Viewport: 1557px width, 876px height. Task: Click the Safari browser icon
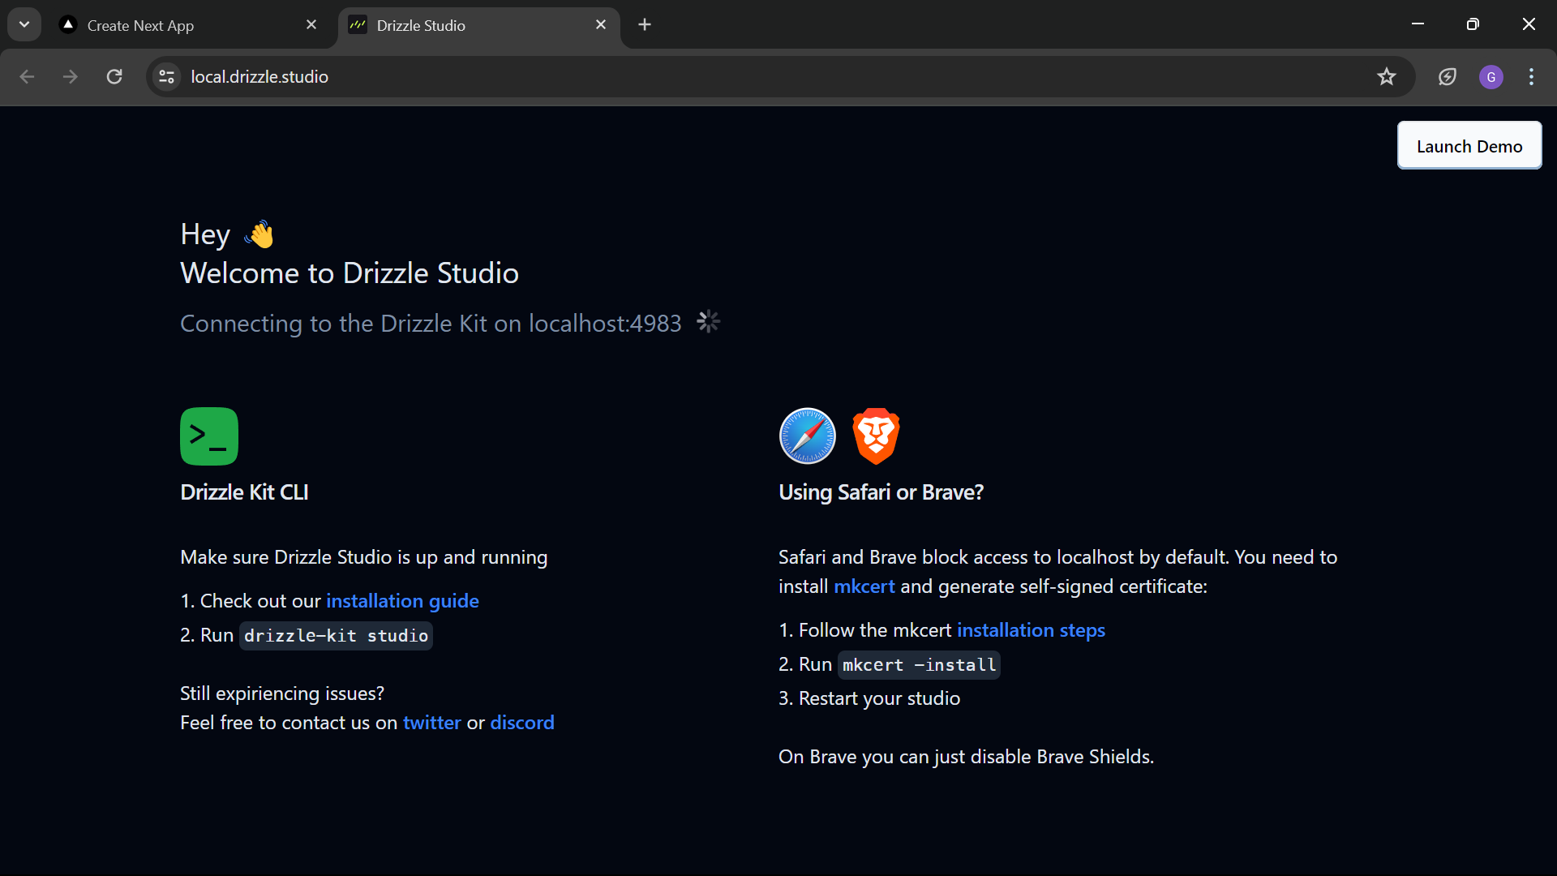806,436
